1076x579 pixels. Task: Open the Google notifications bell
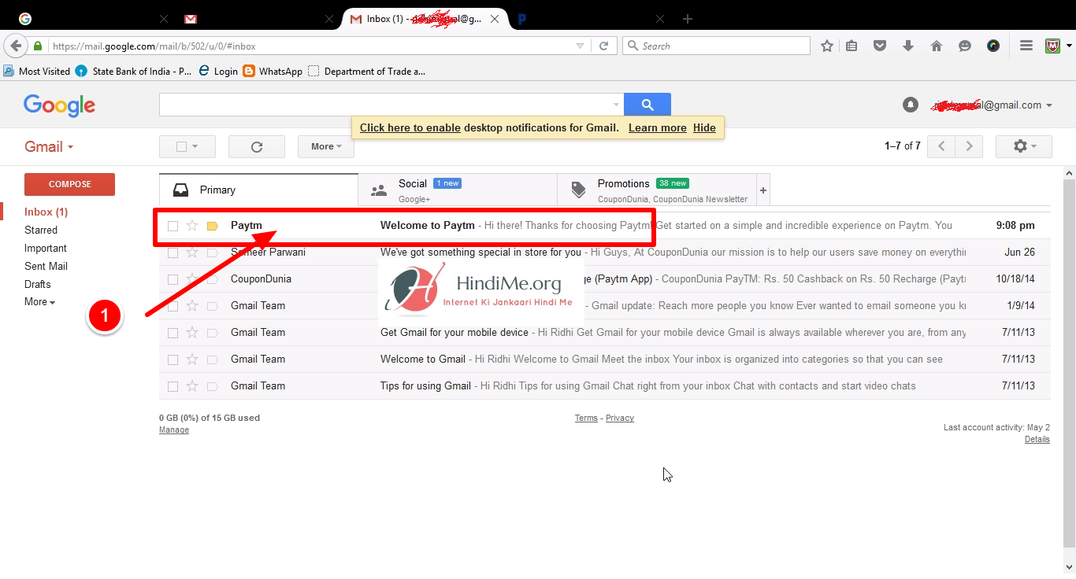point(911,105)
